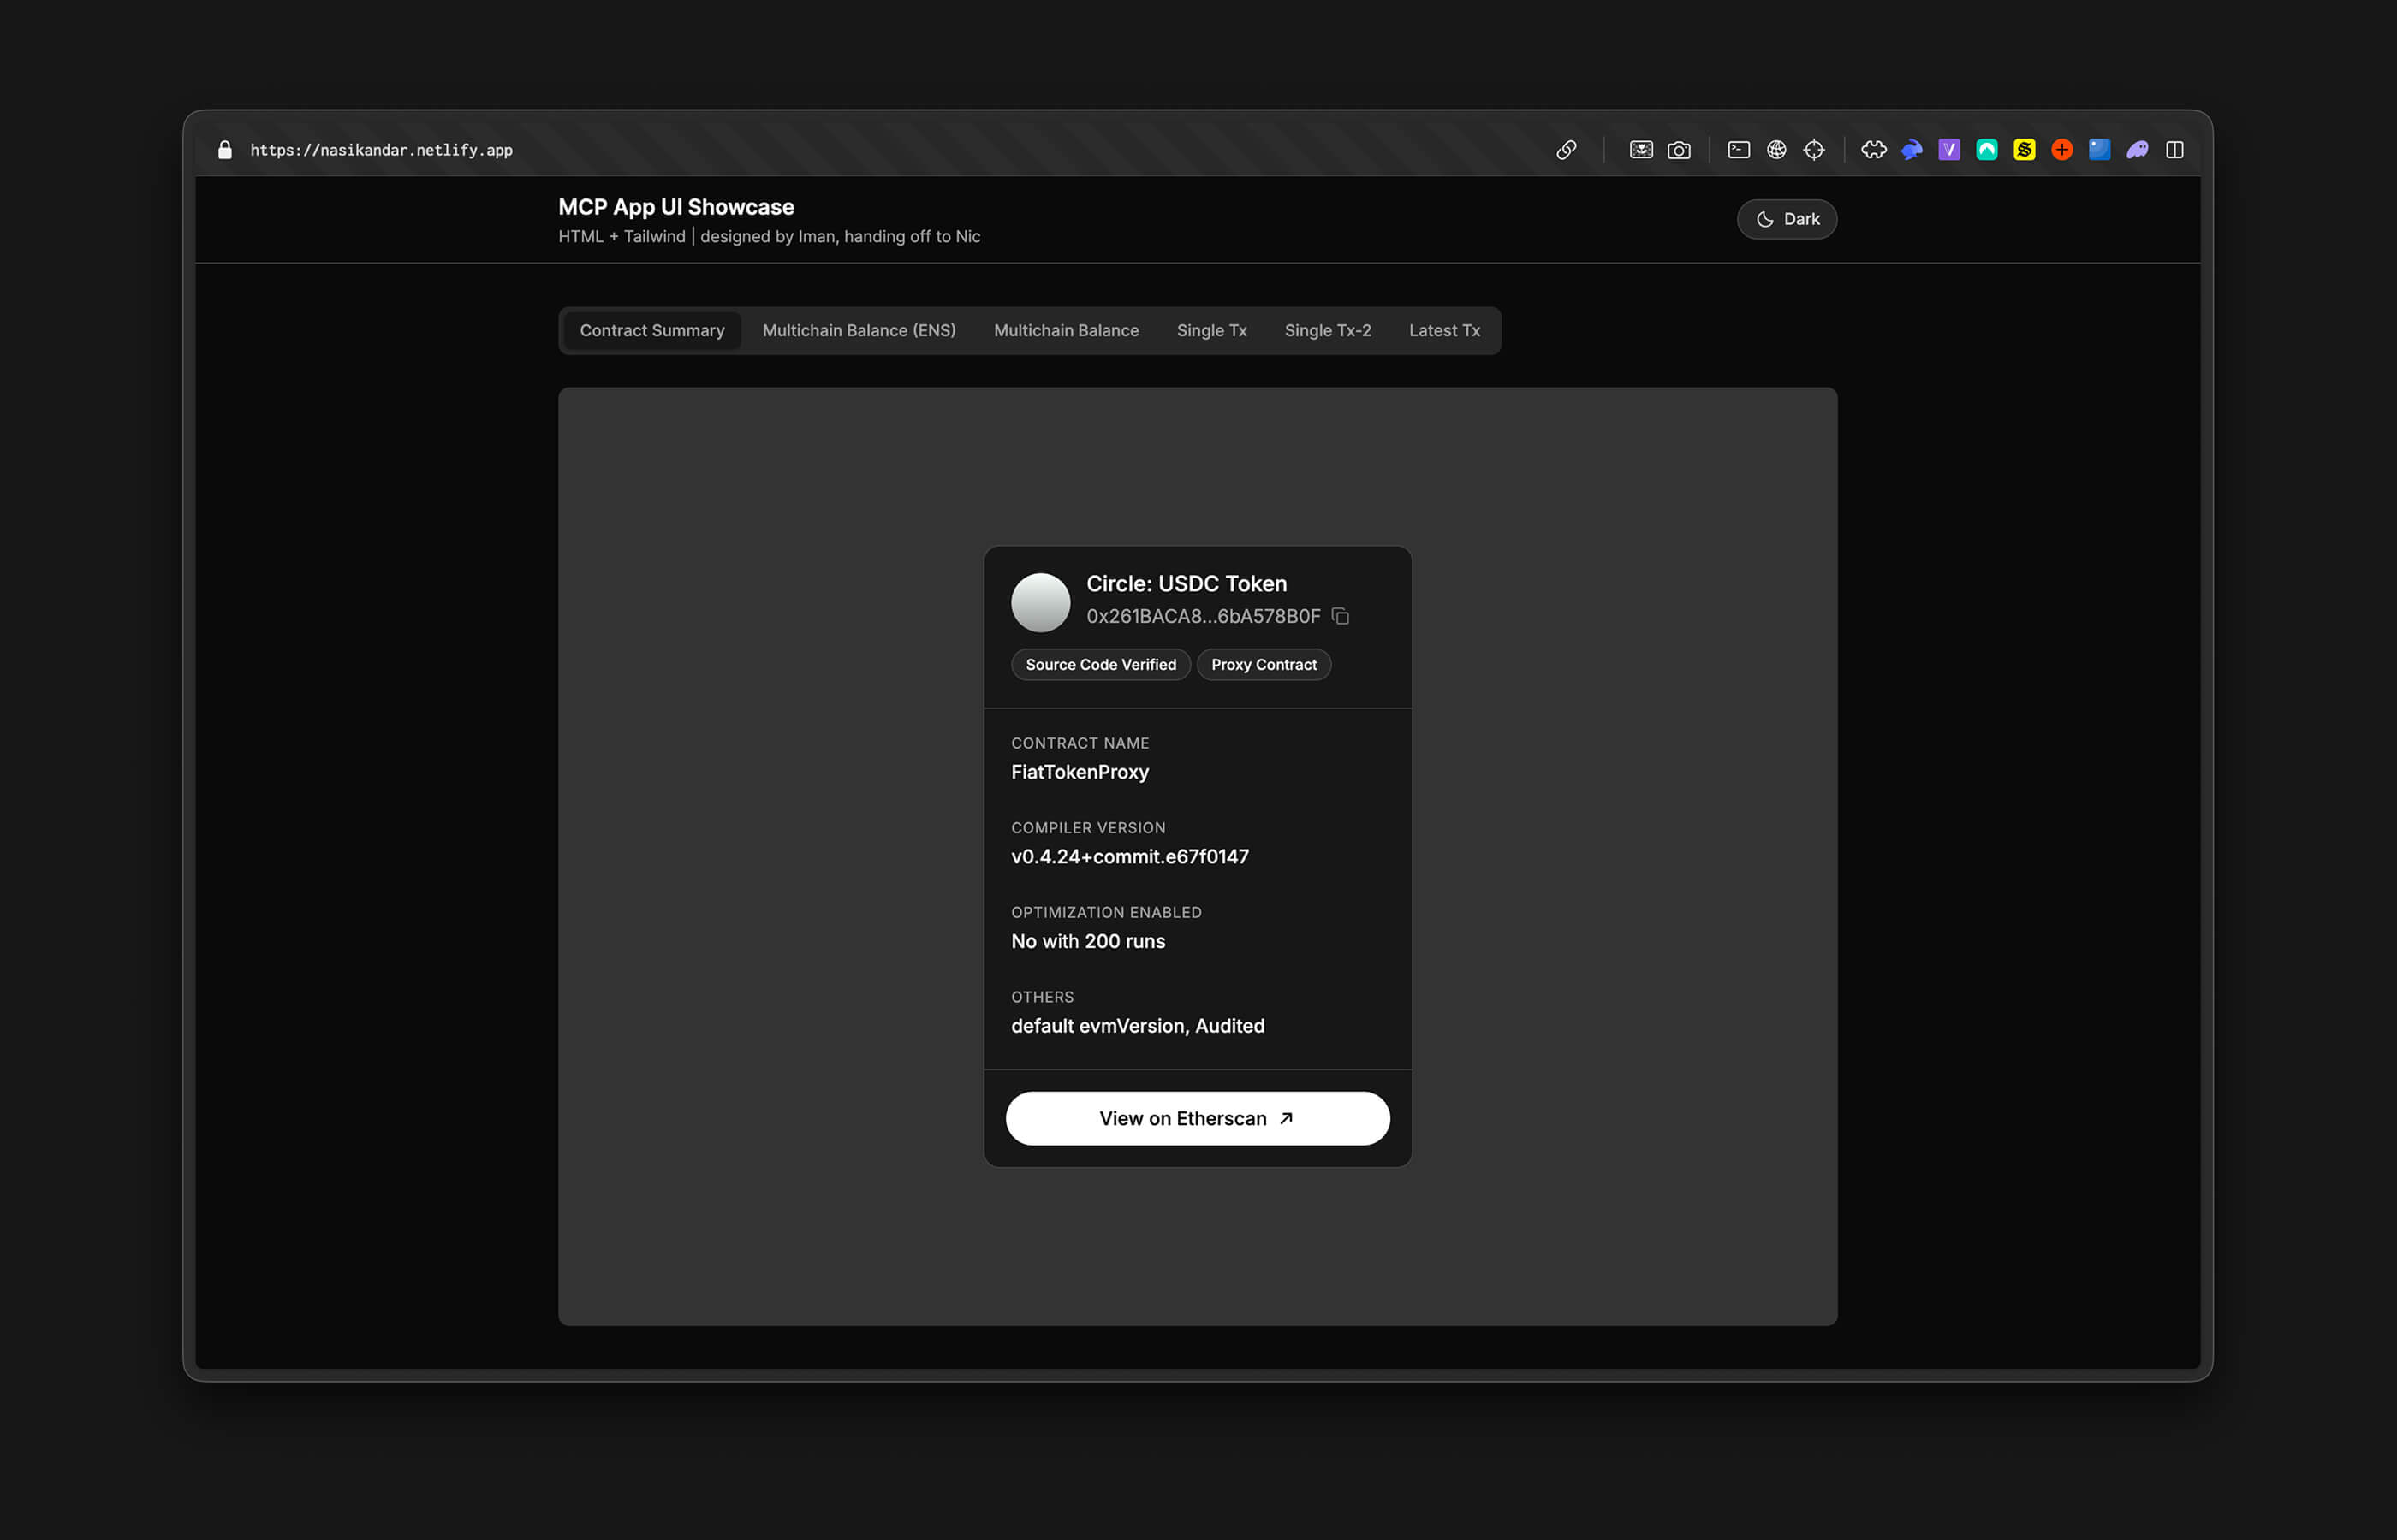Click the OPTIMIZATION ENABLED label

pos(1105,913)
